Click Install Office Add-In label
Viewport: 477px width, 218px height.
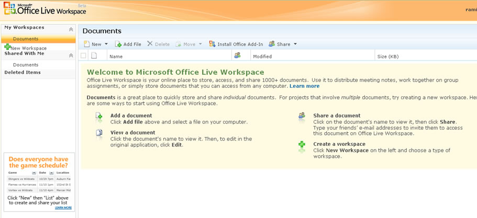click(240, 44)
